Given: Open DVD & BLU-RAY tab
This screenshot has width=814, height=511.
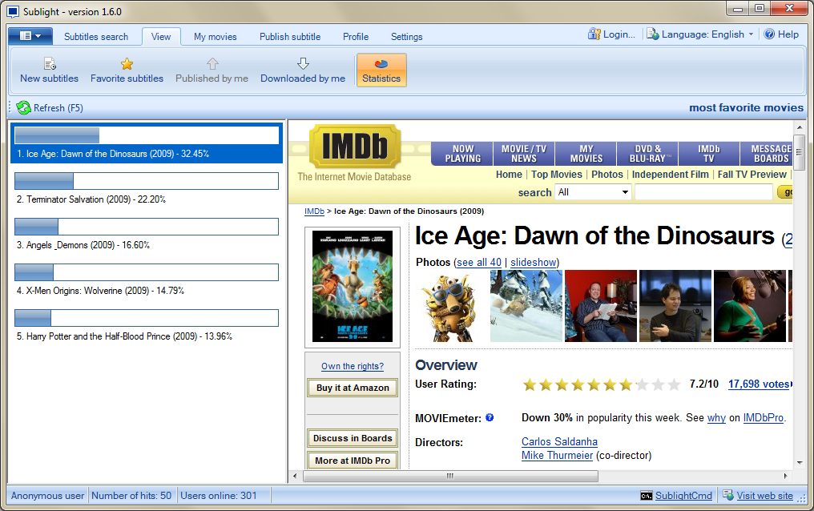Looking at the screenshot, I should pos(647,154).
